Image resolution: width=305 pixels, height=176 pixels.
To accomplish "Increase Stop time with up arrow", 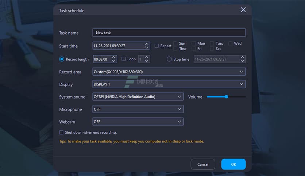I will tap(242, 57).
